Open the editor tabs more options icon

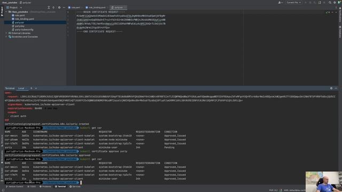pyautogui.click(x=336, y=7)
